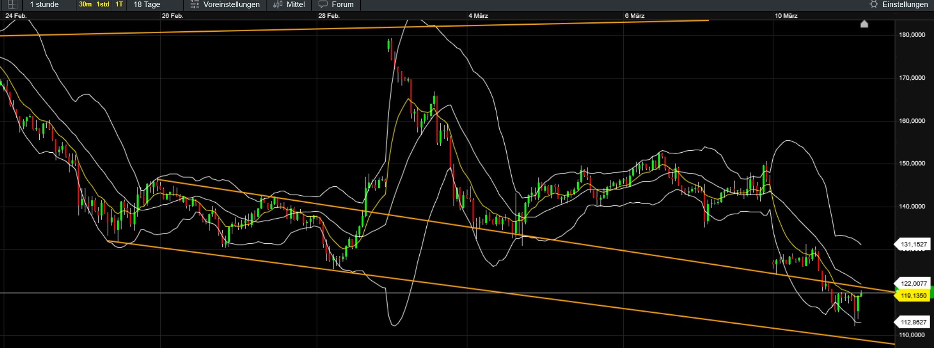Open Einstellungen settings
This screenshot has width=934, height=348.
899,4
